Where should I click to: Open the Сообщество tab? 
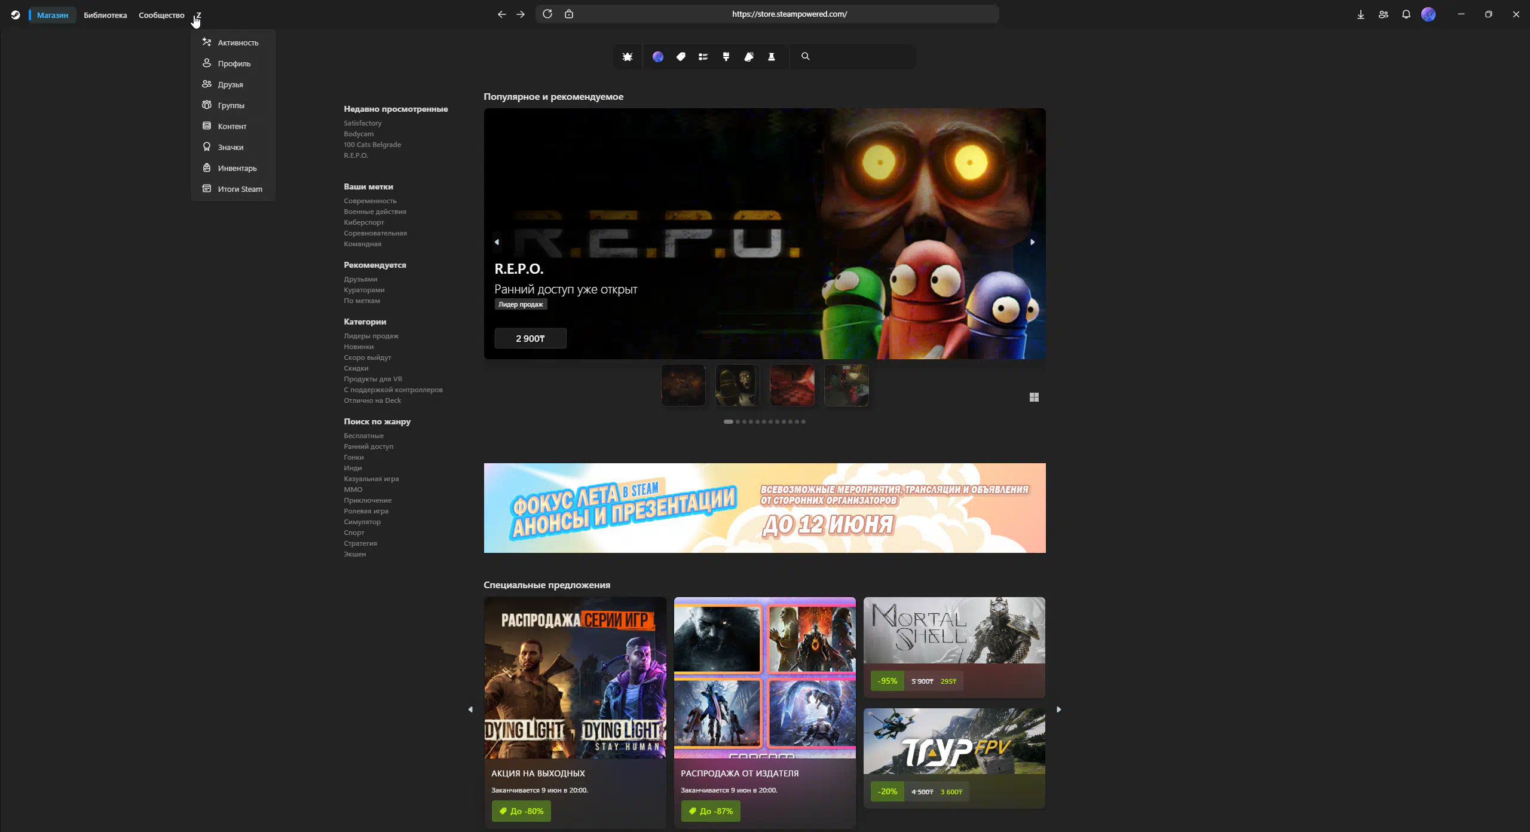[161, 15]
